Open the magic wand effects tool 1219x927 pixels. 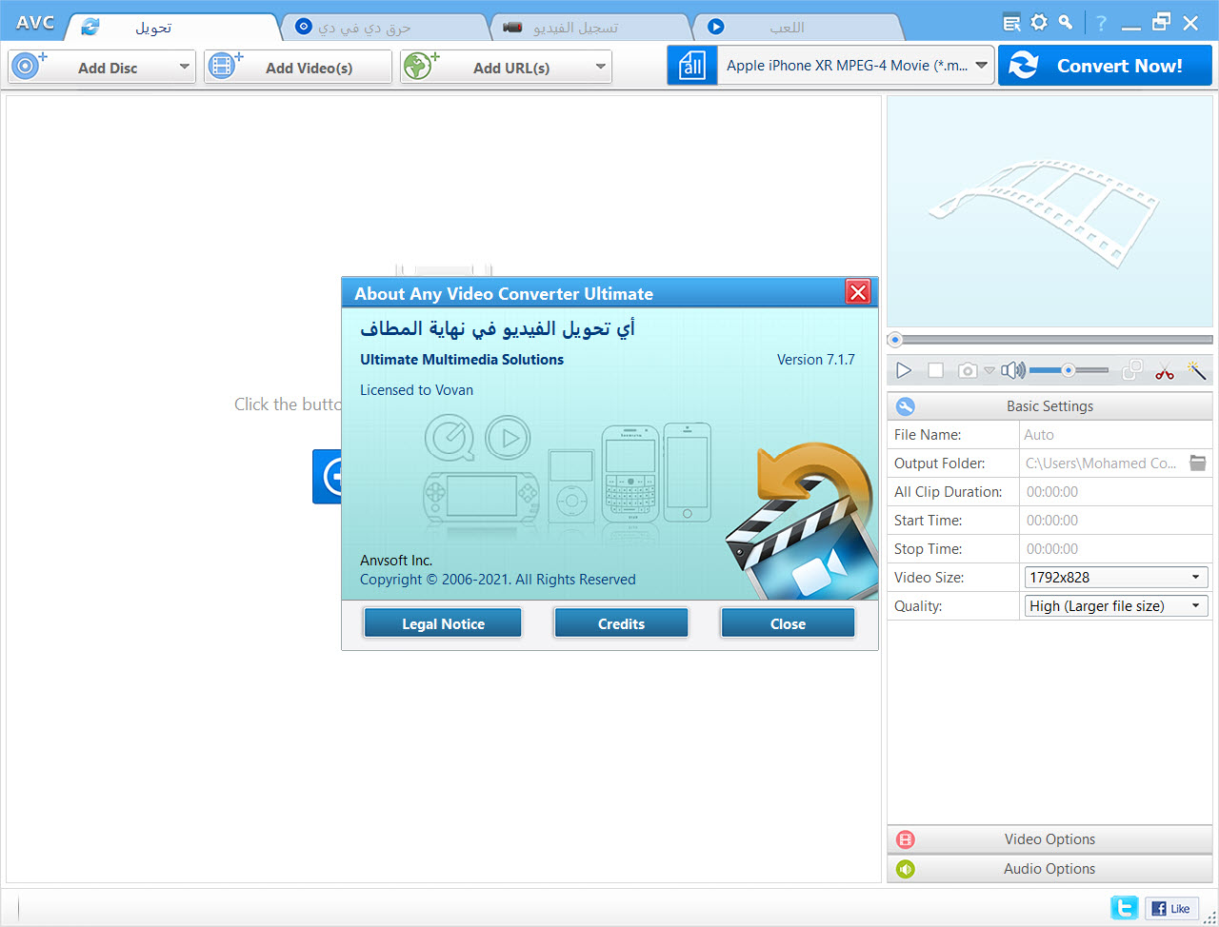[x=1196, y=370]
